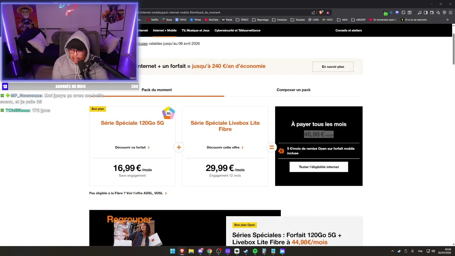This screenshot has height=256, width=455.
Task: Click the page vertical scrollbar thumb
Action: 453,49
